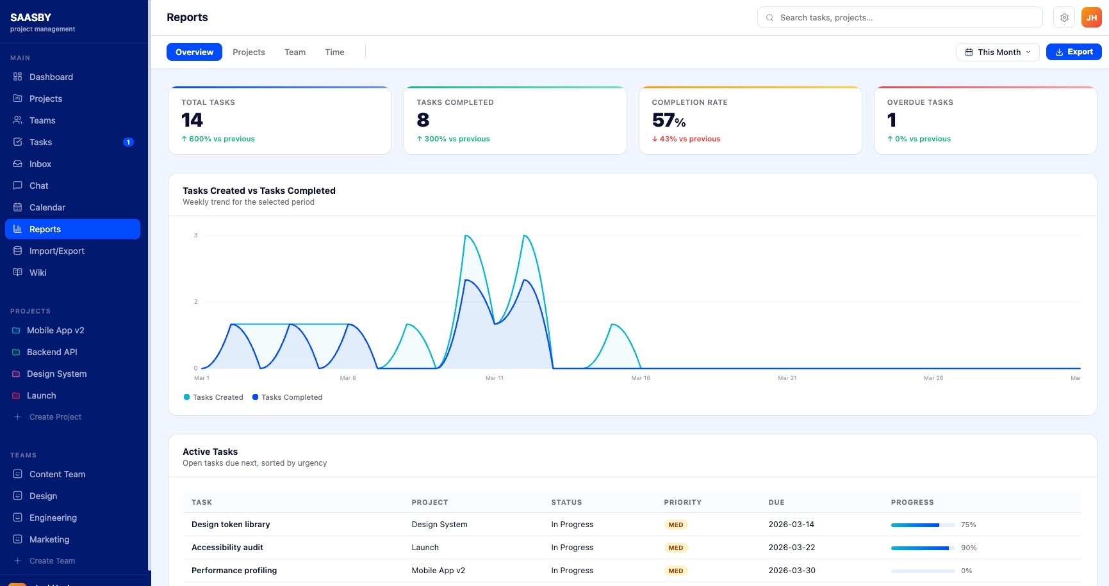Image resolution: width=1109 pixels, height=586 pixels.
Task: Open the This Month date range dropdown
Action: [x=998, y=52]
